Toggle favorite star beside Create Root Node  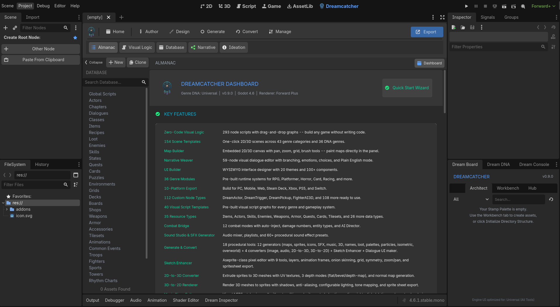[x=75, y=37]
